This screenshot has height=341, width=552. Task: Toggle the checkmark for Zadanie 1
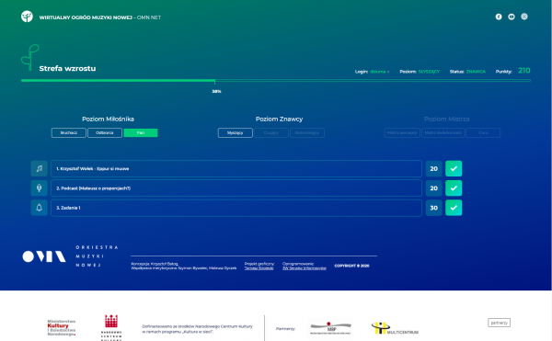point(454,208)
